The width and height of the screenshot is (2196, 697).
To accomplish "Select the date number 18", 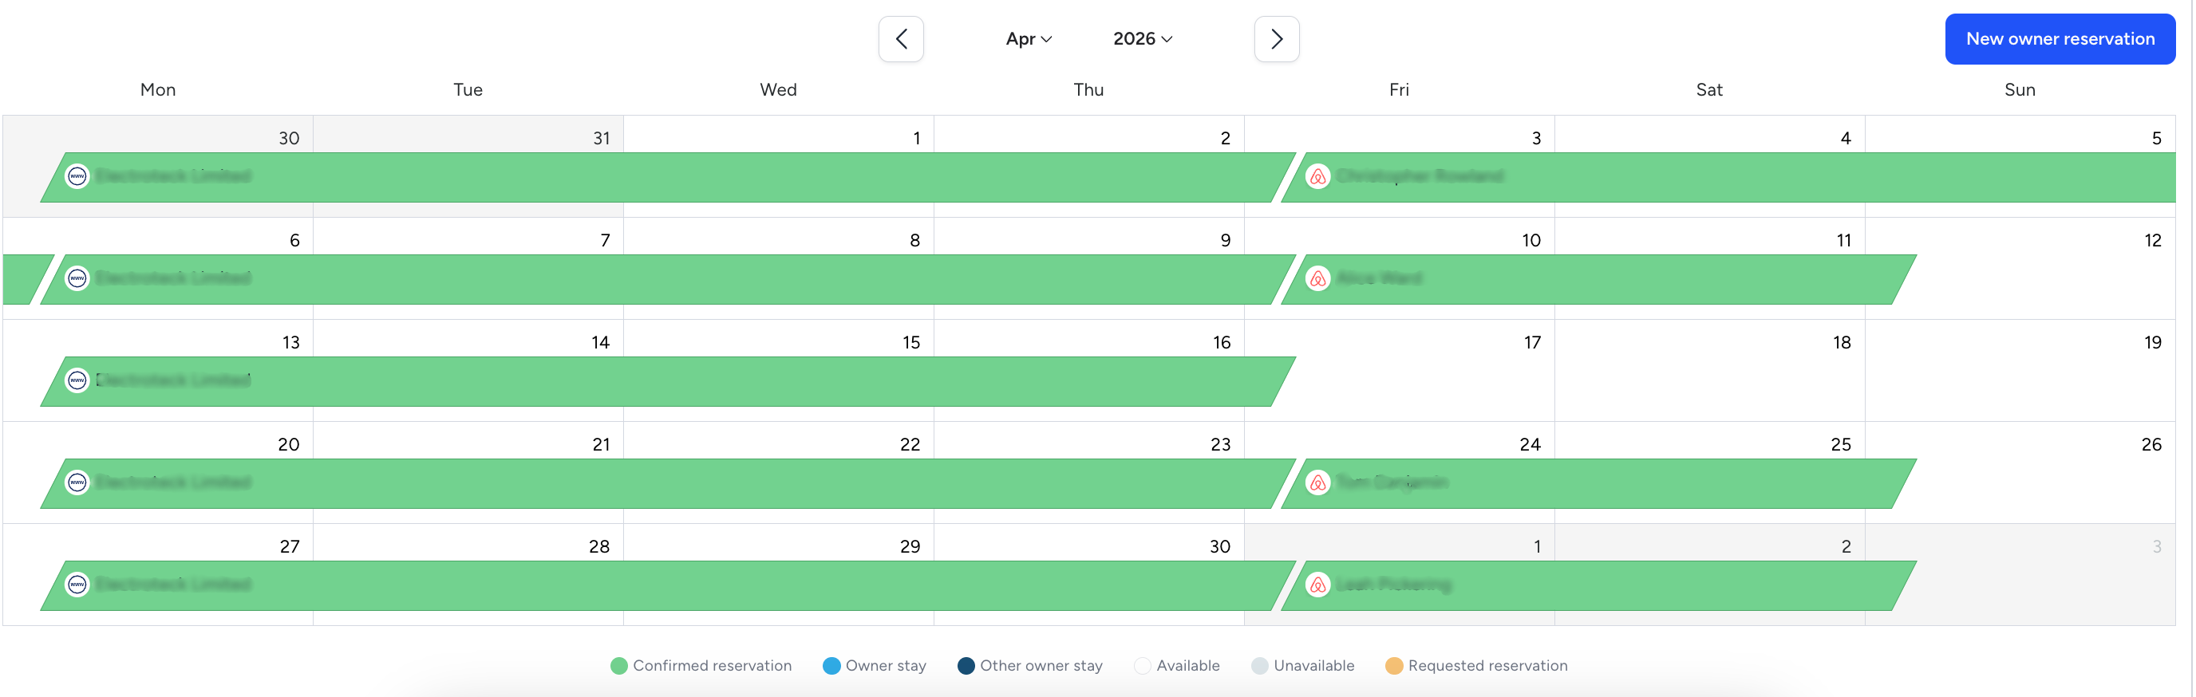I will point(1842,343).
